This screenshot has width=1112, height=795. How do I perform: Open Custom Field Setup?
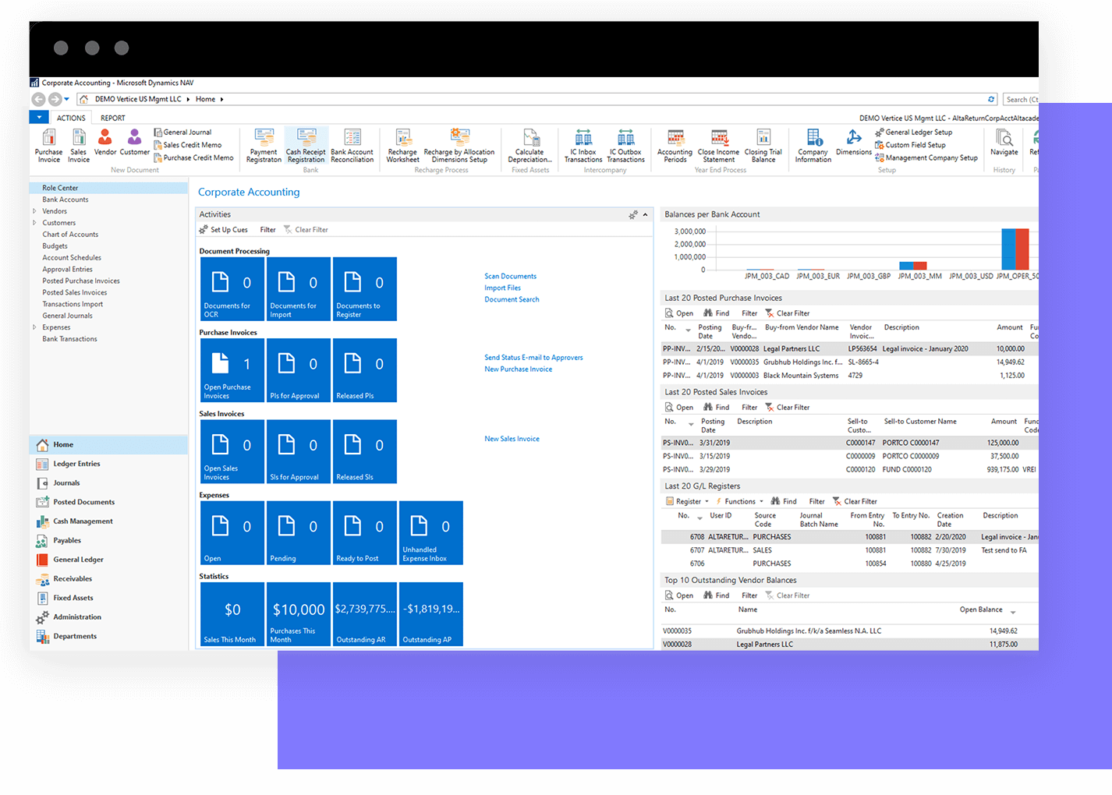tap(910, 145)
